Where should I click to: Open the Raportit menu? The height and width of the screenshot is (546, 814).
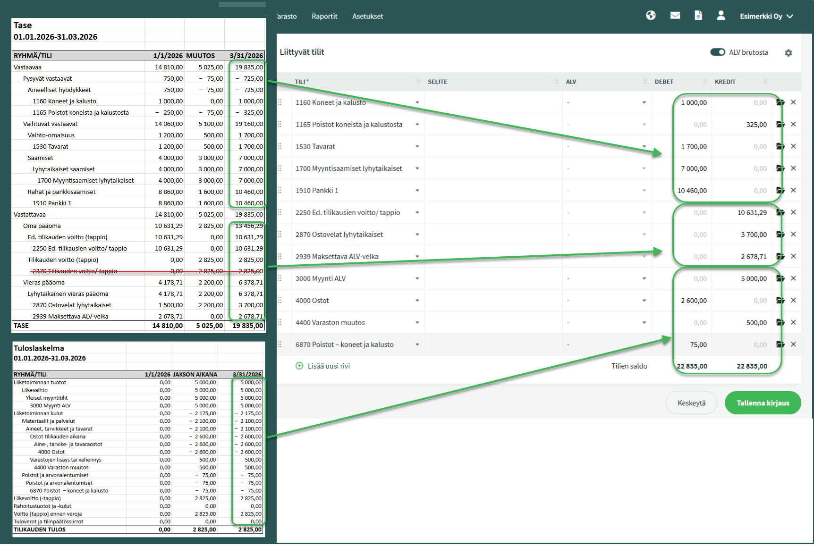coord(324,16)
